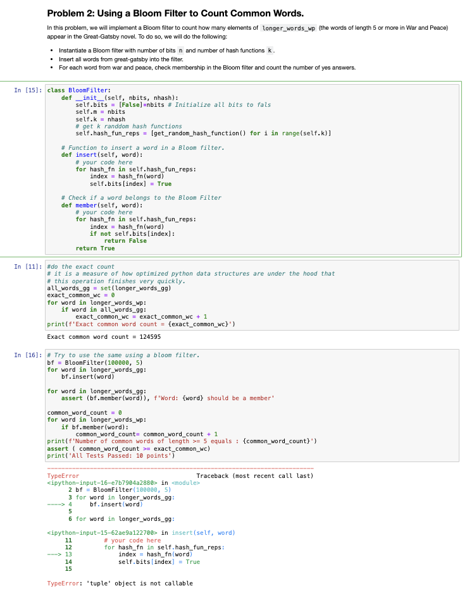
Task: Click '<ipython-input-15-62ae9a122700>' traceback reference
Action: 102,533
